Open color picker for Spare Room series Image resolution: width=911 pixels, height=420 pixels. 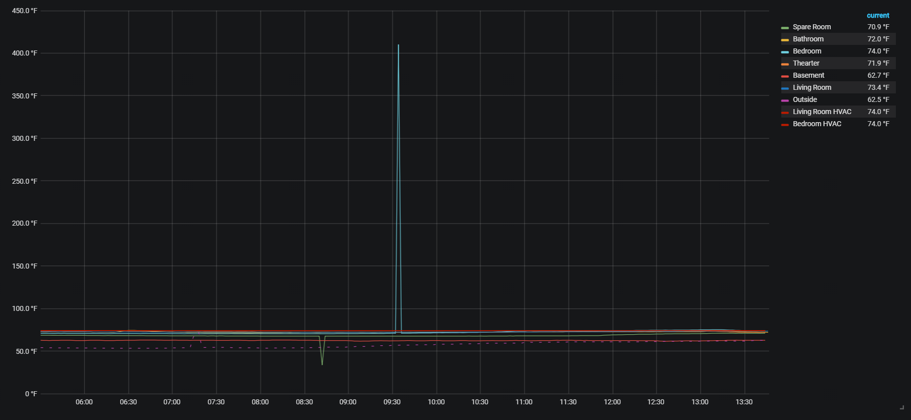point(784,28)
